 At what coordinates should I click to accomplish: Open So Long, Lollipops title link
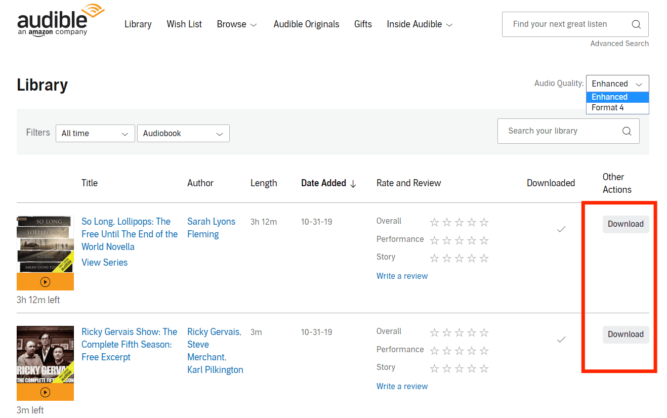130,234
